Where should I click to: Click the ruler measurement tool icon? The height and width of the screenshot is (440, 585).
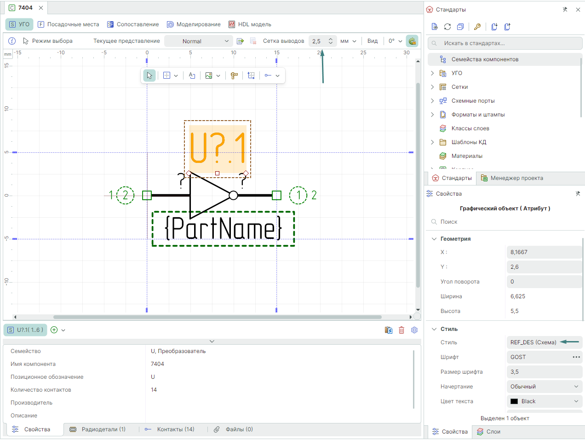(x=234, y=75)
